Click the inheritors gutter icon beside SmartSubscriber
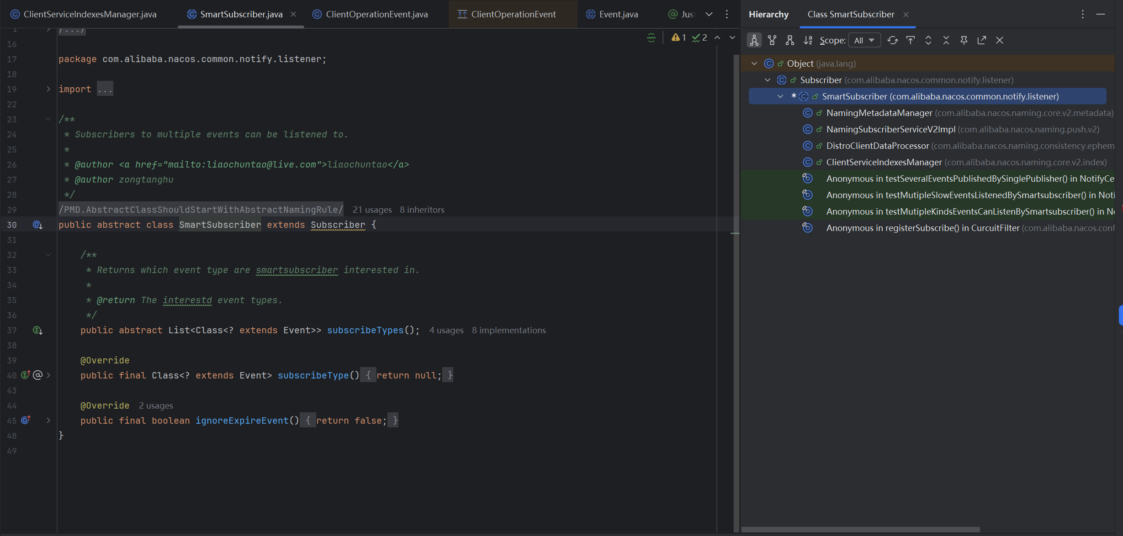Screen dimensions: 1123x536 pyautogui.click(x=37, y=225)
